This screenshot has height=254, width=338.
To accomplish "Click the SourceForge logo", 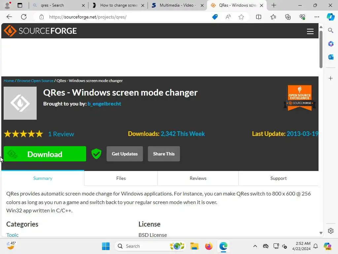I will click(x=40, y=31).
